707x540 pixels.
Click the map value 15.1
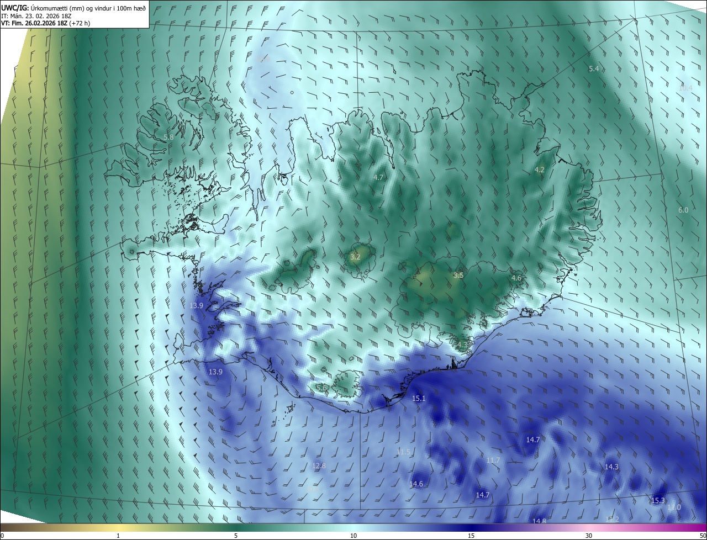pyautogui.click(x=419, y=399)
